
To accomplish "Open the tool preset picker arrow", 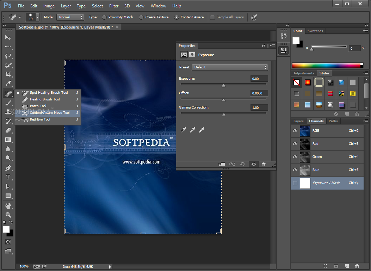I will tap(20, 17).
